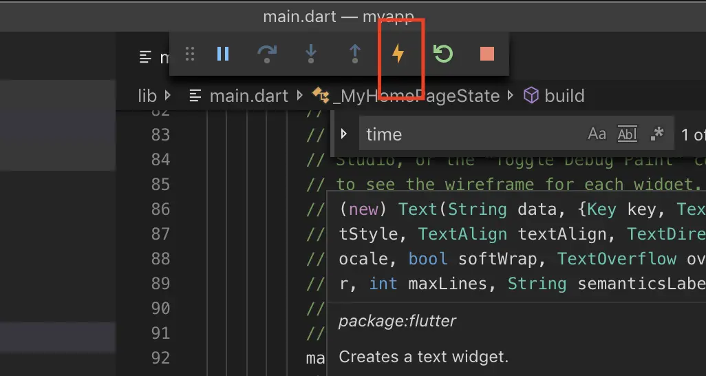Image resolution: width=706 pixels, height=376 pixels.
Task: Click 'TextOverflow' in the hover signature
Action: (617, 259)
